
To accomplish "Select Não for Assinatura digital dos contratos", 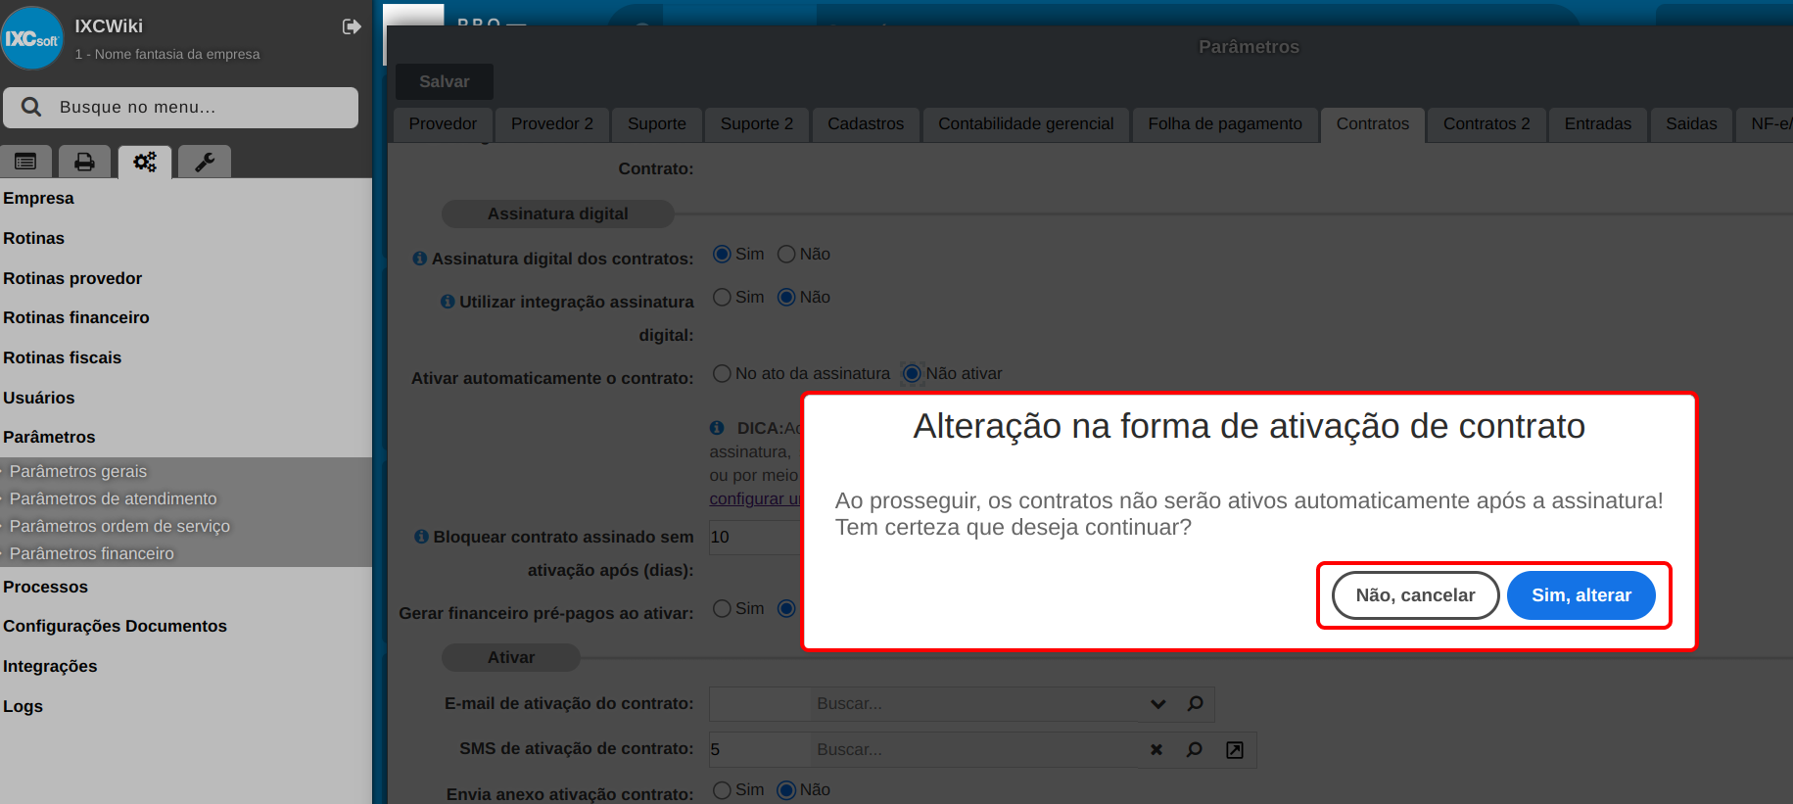I will point(786,254).
